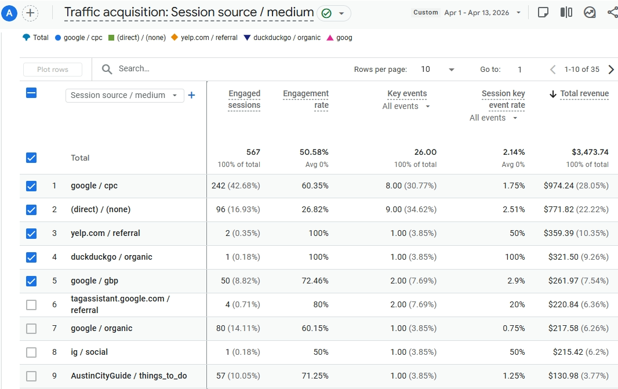Click the Share this report icon
The width and height of the screenshot is (618, 389).
click(x=611, y=12)
